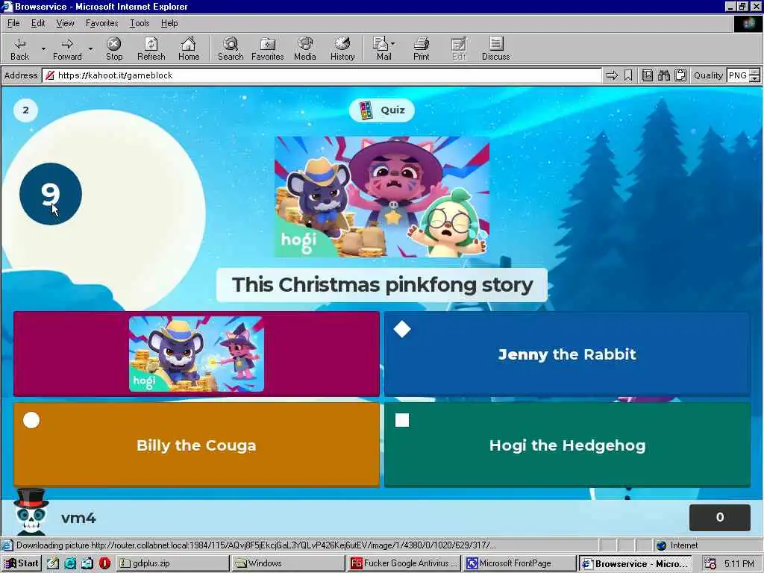This screenshot has height=573, width=764.
Task: Reload page using the Refresh icon
Action: (151, 48)
